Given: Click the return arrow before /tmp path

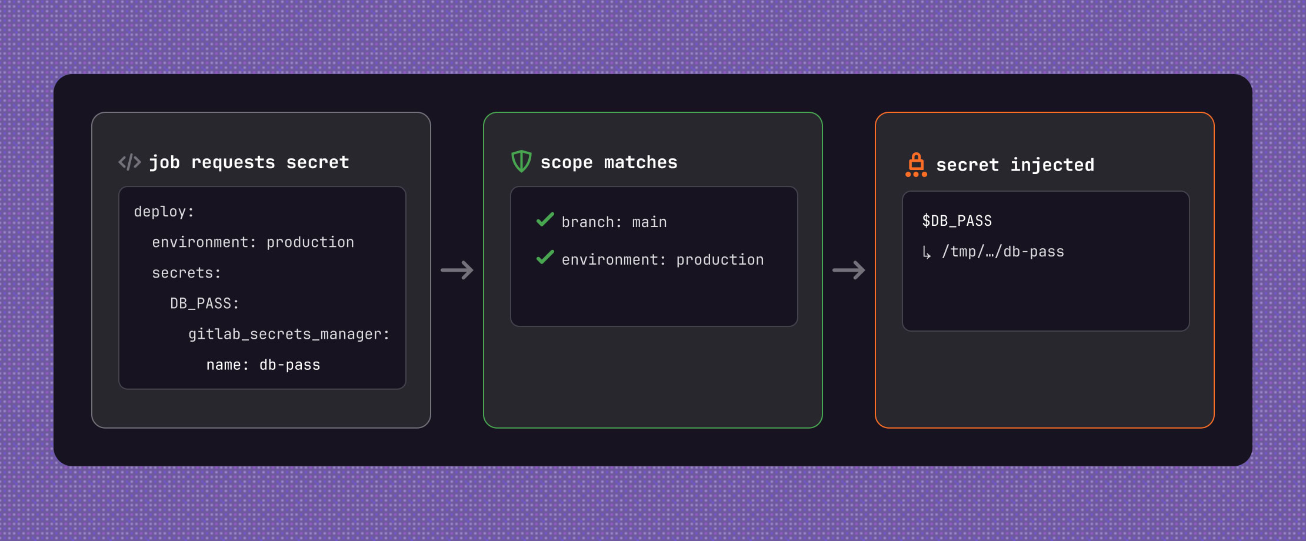Looking at the screenshot, I should coord(927,253).
